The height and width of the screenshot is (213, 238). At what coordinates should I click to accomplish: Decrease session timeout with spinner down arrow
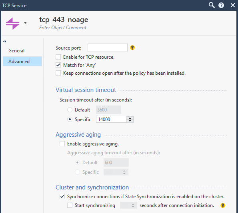pyautogui.click(x=130, y=121)
